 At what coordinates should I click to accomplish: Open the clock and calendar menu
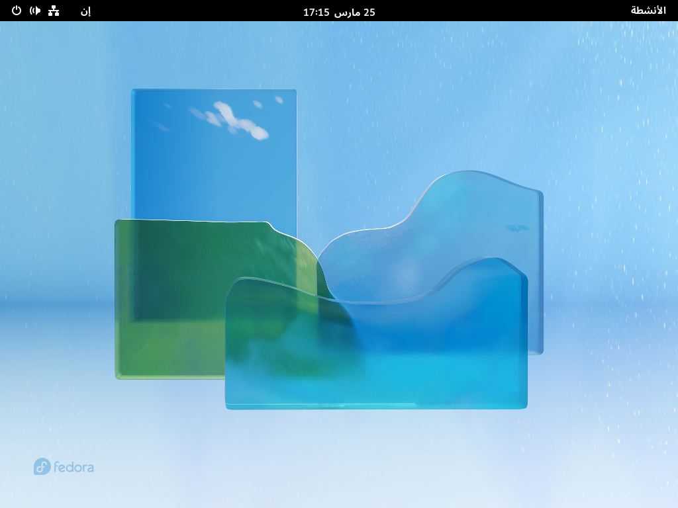(339, 12)
